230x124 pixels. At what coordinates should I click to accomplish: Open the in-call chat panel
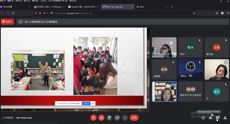[x=218, y=118]
